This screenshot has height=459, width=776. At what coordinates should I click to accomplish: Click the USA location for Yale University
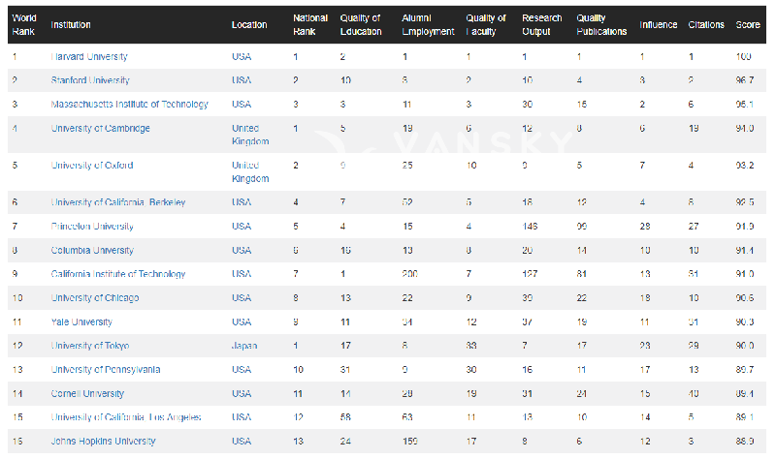(242, 322)
